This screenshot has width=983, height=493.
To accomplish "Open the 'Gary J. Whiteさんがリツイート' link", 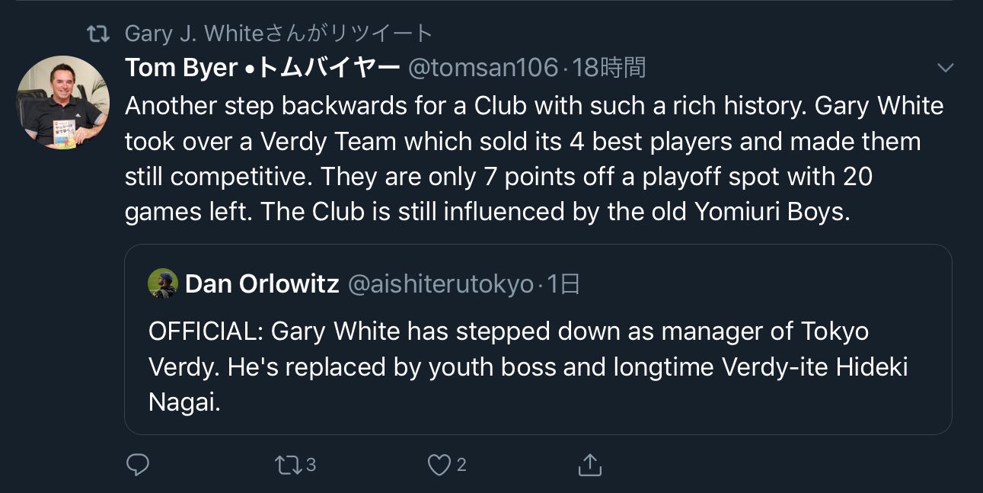I will pyautogui.click(x=279, y=34).
